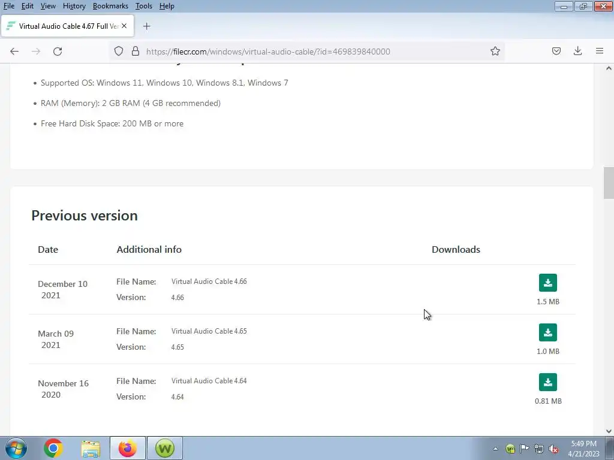The width and height of the screenshot is (614, 460).
Task: Open the Bookmarks menu
Action: [x=110, y=6]
